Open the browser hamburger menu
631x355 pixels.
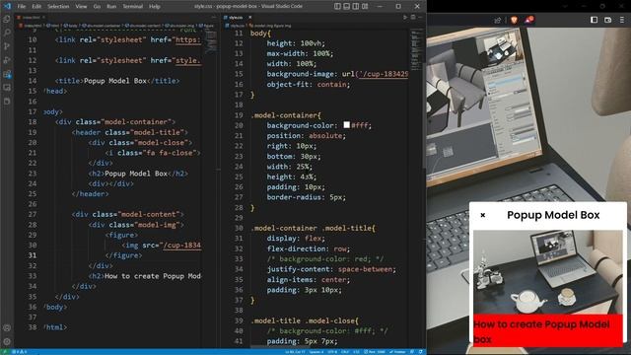pos(622,20)
